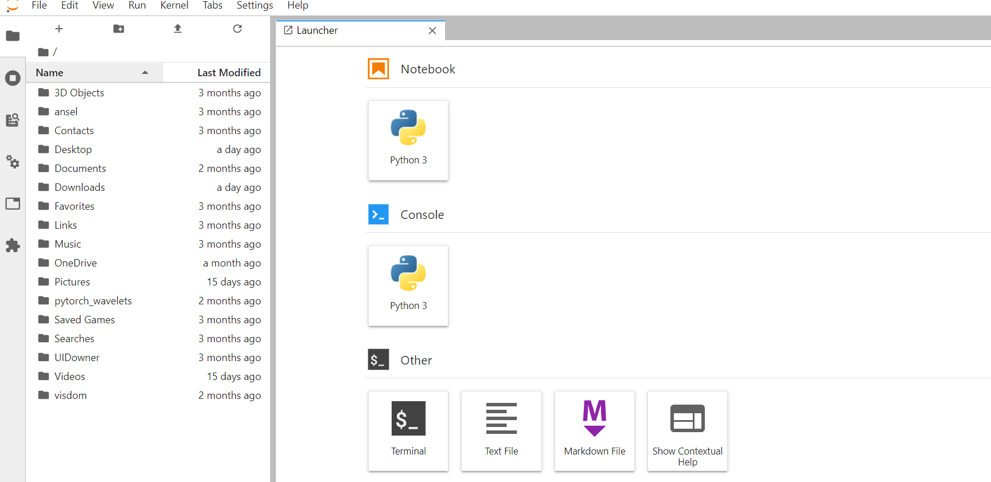991x482 pixels.
Task: Click the Notebook section icon
Action: [379, 69]
